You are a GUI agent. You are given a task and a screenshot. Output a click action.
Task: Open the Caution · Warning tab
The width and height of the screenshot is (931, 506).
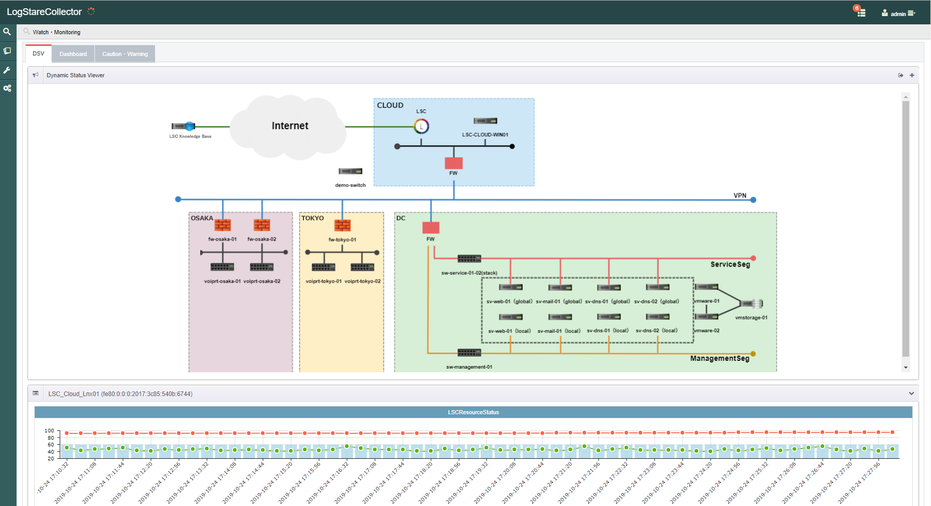[x=125, y=54]
